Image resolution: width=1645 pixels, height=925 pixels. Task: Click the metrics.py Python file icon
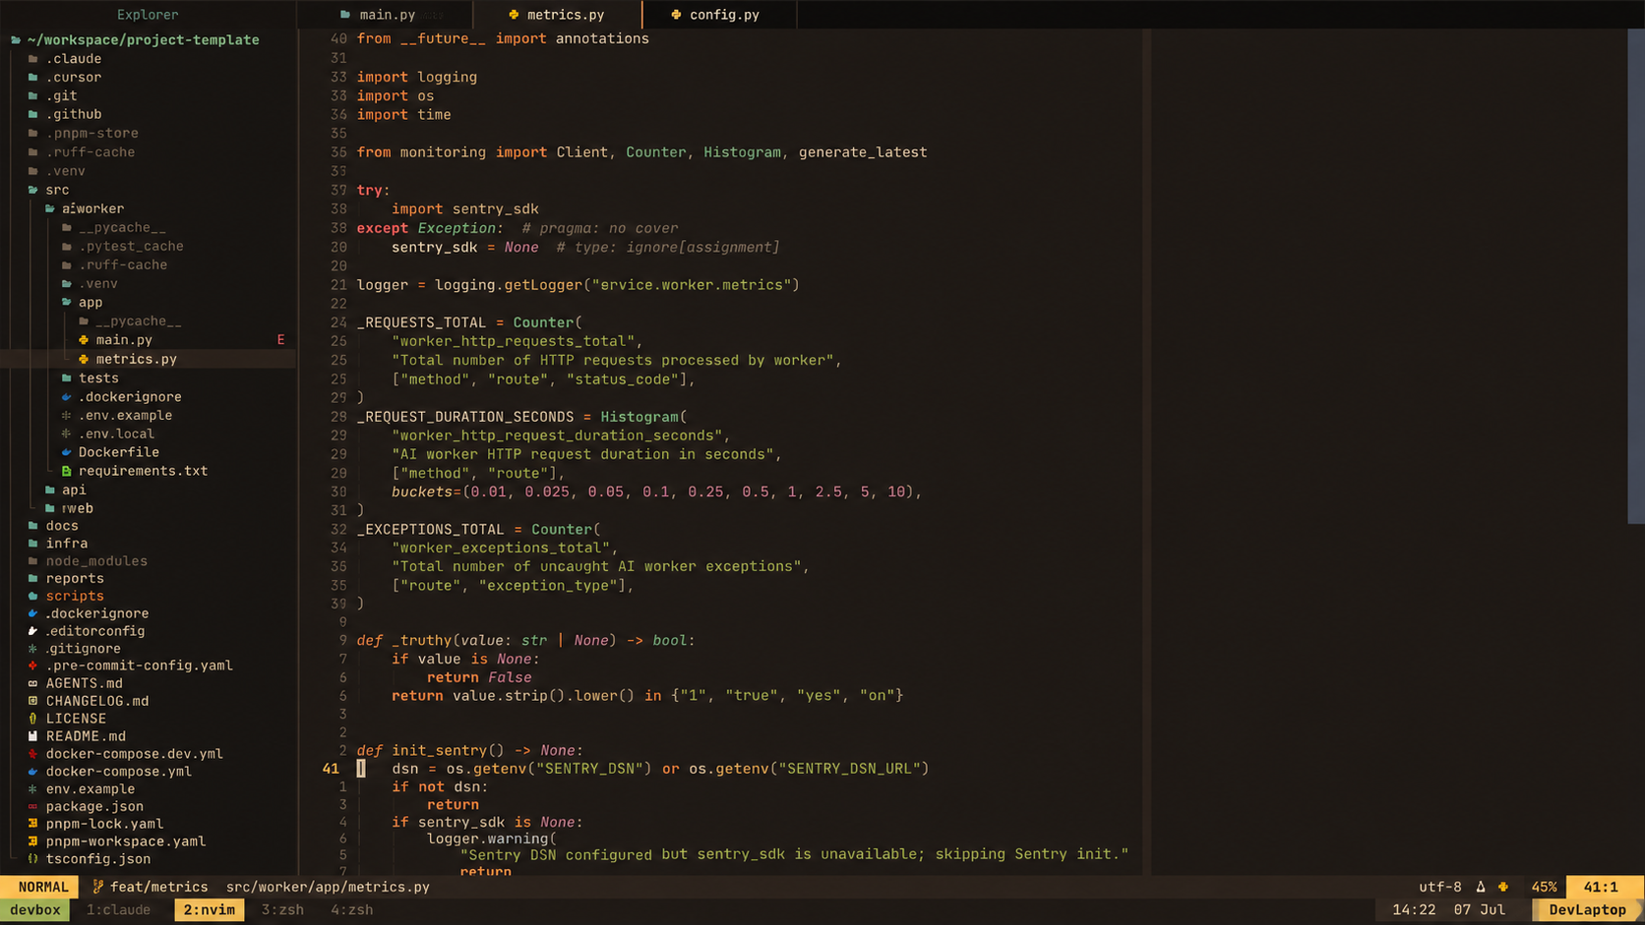point(84,359)
